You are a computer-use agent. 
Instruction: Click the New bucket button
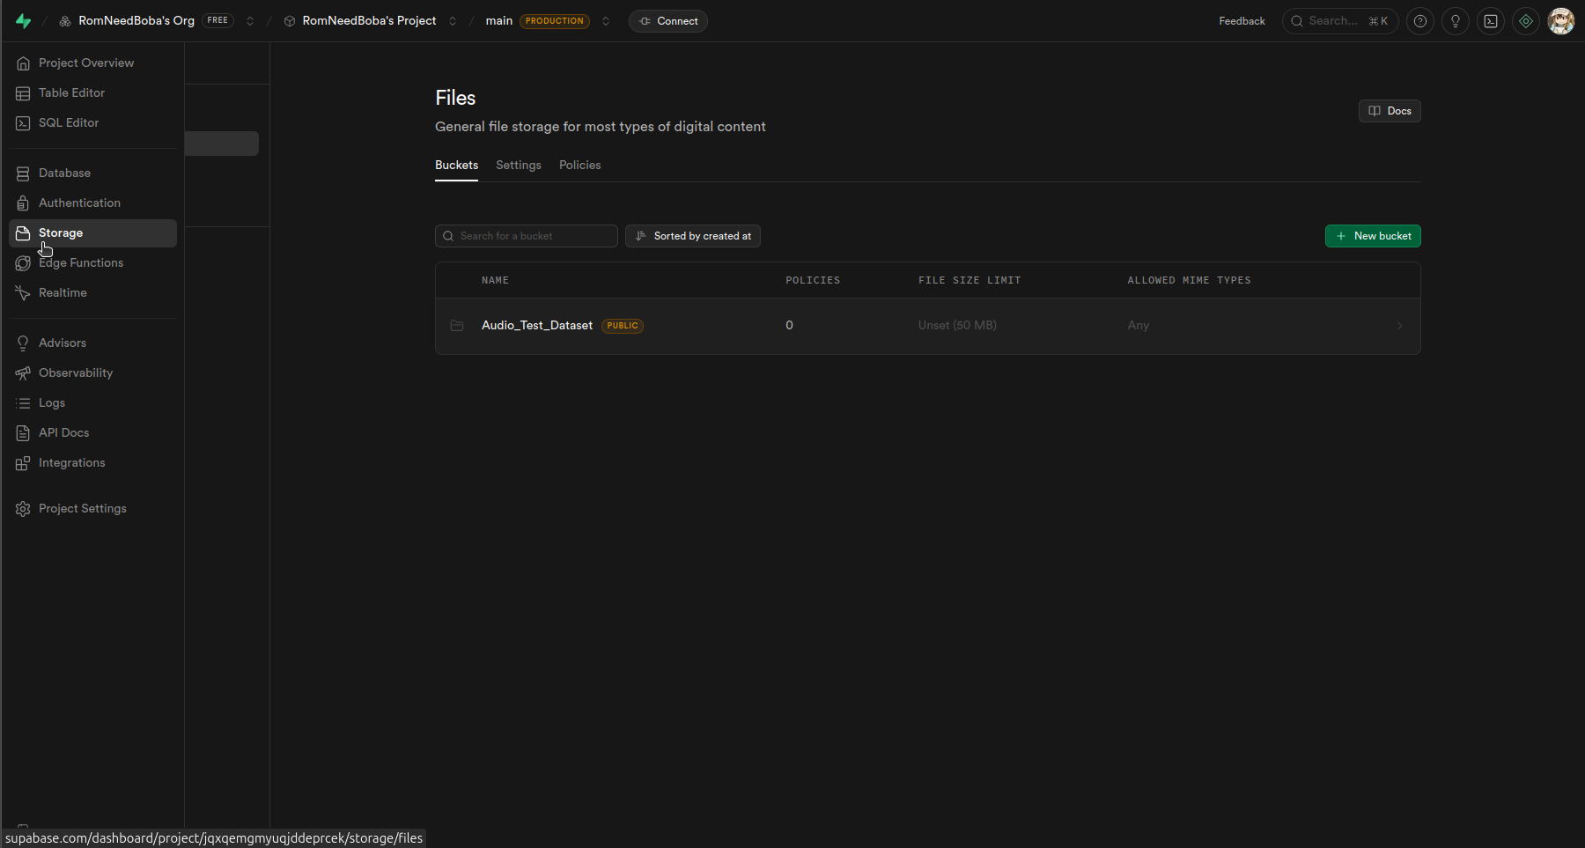pos(1373,236)
